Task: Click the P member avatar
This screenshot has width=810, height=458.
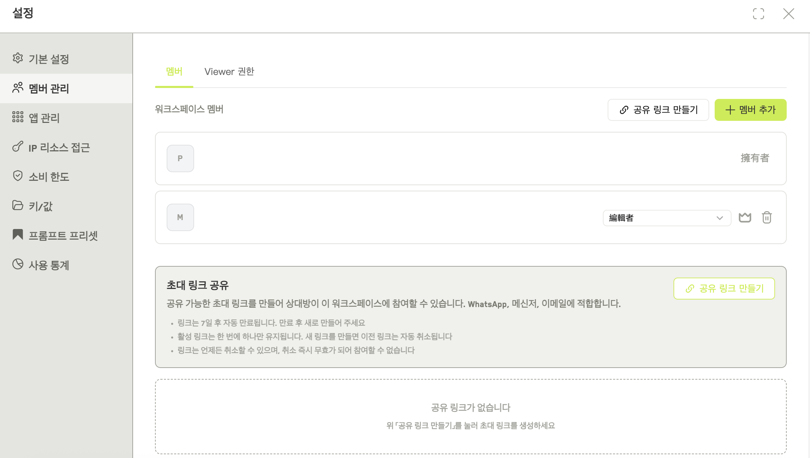Action: pos(180,158)
